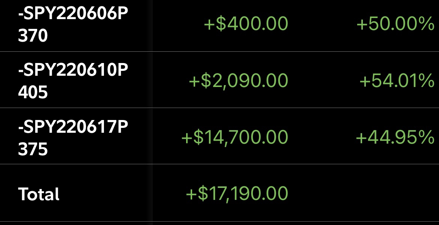Click the divider line above the Total row

coord(219,164)
